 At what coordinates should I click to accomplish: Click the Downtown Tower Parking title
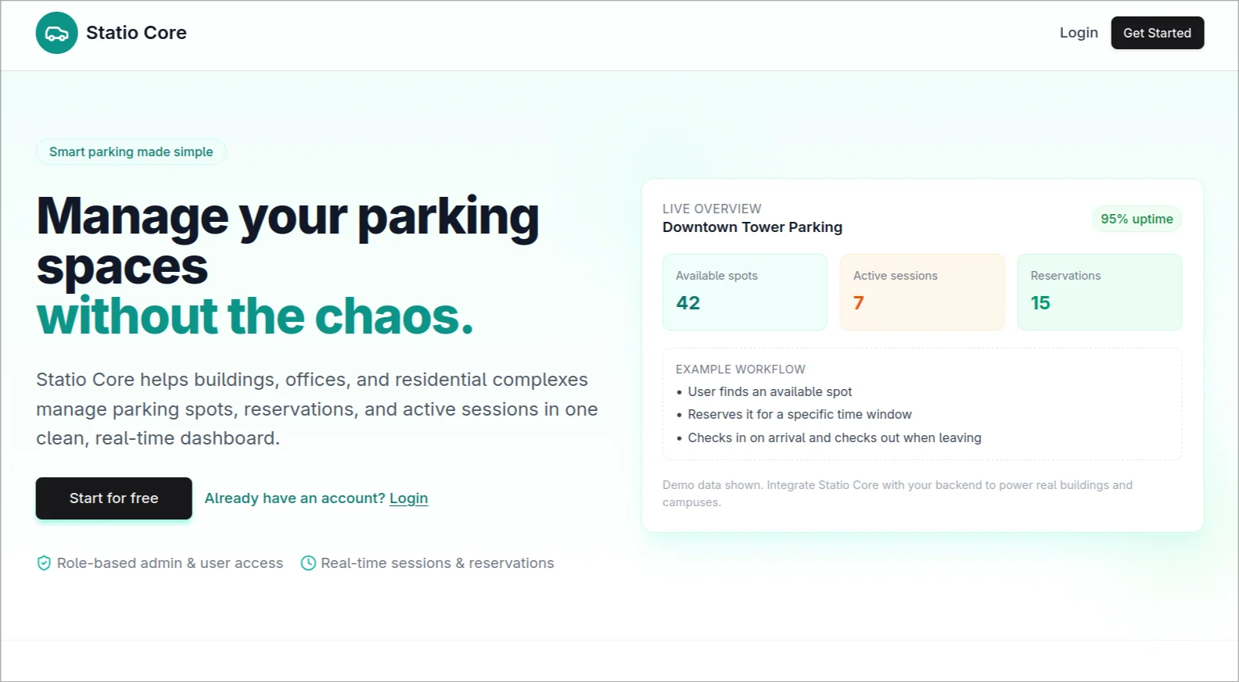click(x=752, y=227)
